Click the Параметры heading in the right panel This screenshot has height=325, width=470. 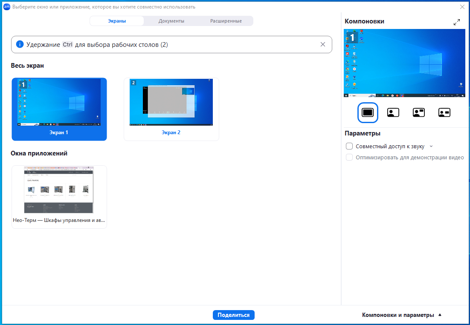coord(363,133)
